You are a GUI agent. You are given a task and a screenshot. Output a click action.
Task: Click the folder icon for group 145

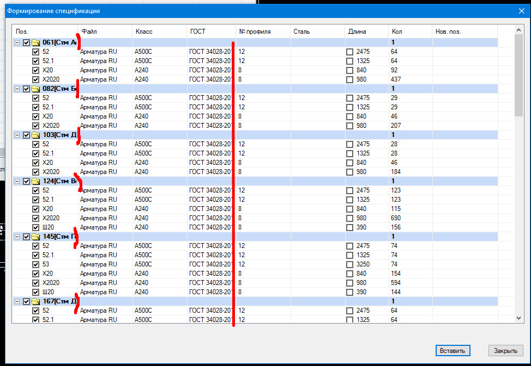tap(36, 237)
